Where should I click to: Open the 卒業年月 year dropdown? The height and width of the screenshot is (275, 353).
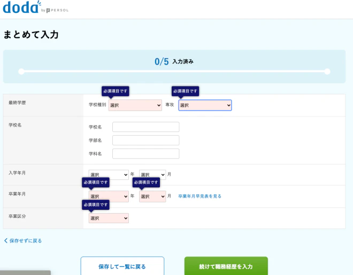[x=109, y=197]
